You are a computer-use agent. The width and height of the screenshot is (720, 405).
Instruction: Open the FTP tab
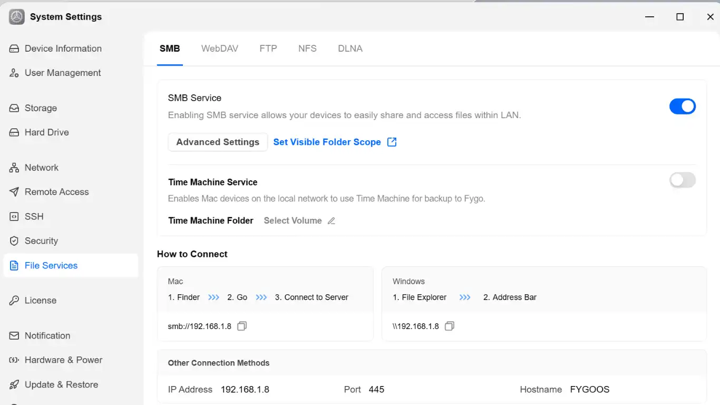(268, 49)
